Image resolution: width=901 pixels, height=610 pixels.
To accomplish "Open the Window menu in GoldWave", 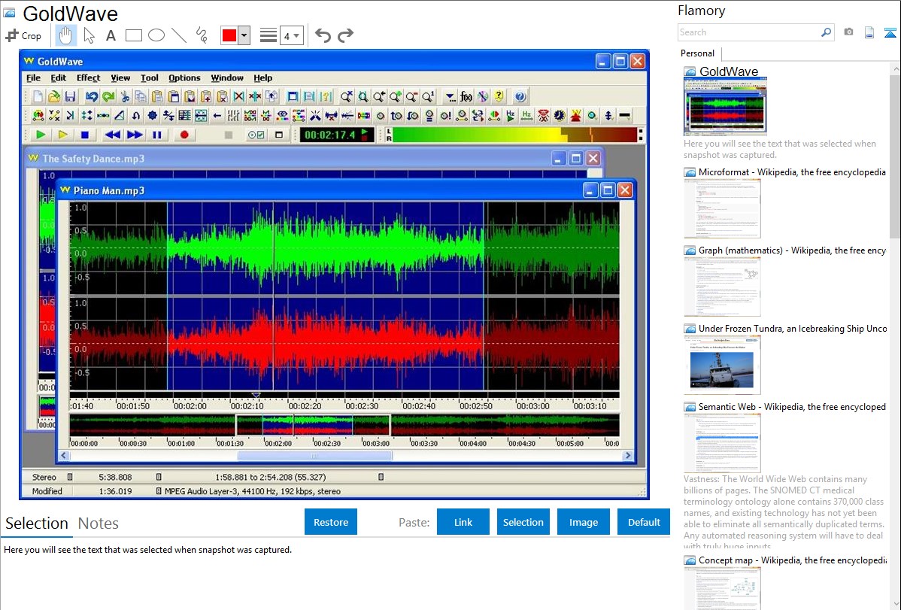I will click(227, 77).
